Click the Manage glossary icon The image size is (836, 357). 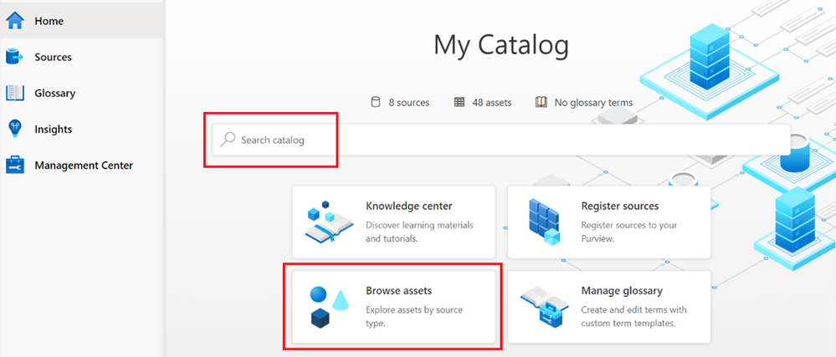click(x=543, y=305)
